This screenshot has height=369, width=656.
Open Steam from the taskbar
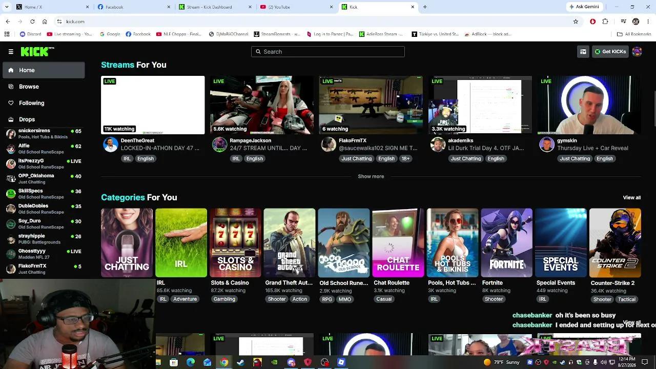tap(240, 362)
